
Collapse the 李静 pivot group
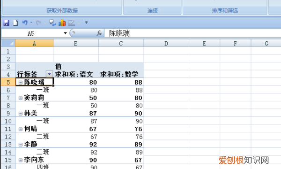pyautogui.click(x=21, y=145)
